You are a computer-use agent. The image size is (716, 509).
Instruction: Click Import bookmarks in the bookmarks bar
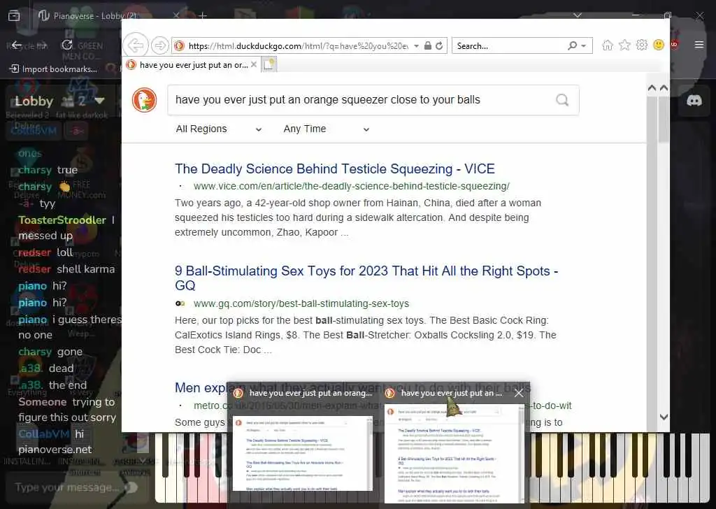tap(53, 69)
